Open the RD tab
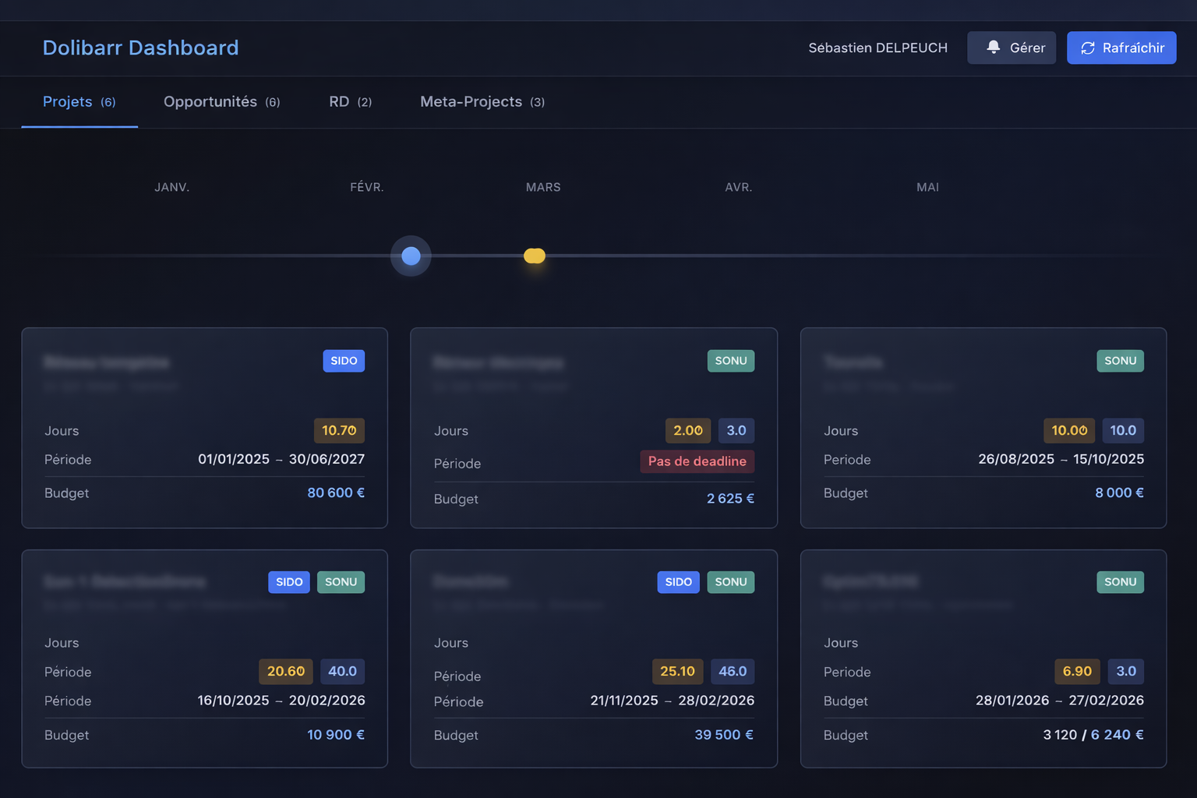The image size is (1197, 798). tap(341, 101)
